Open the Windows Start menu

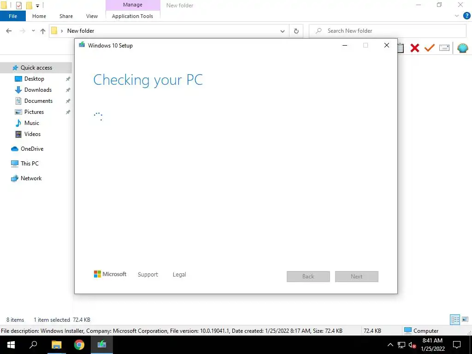tap(11, 345)
